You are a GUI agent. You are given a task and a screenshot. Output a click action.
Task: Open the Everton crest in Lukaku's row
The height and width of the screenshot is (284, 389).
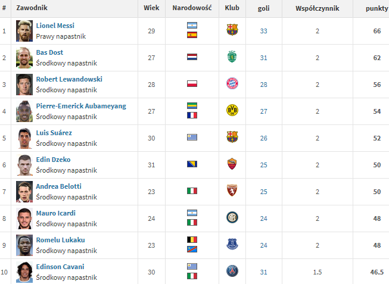tap(232, 244)
